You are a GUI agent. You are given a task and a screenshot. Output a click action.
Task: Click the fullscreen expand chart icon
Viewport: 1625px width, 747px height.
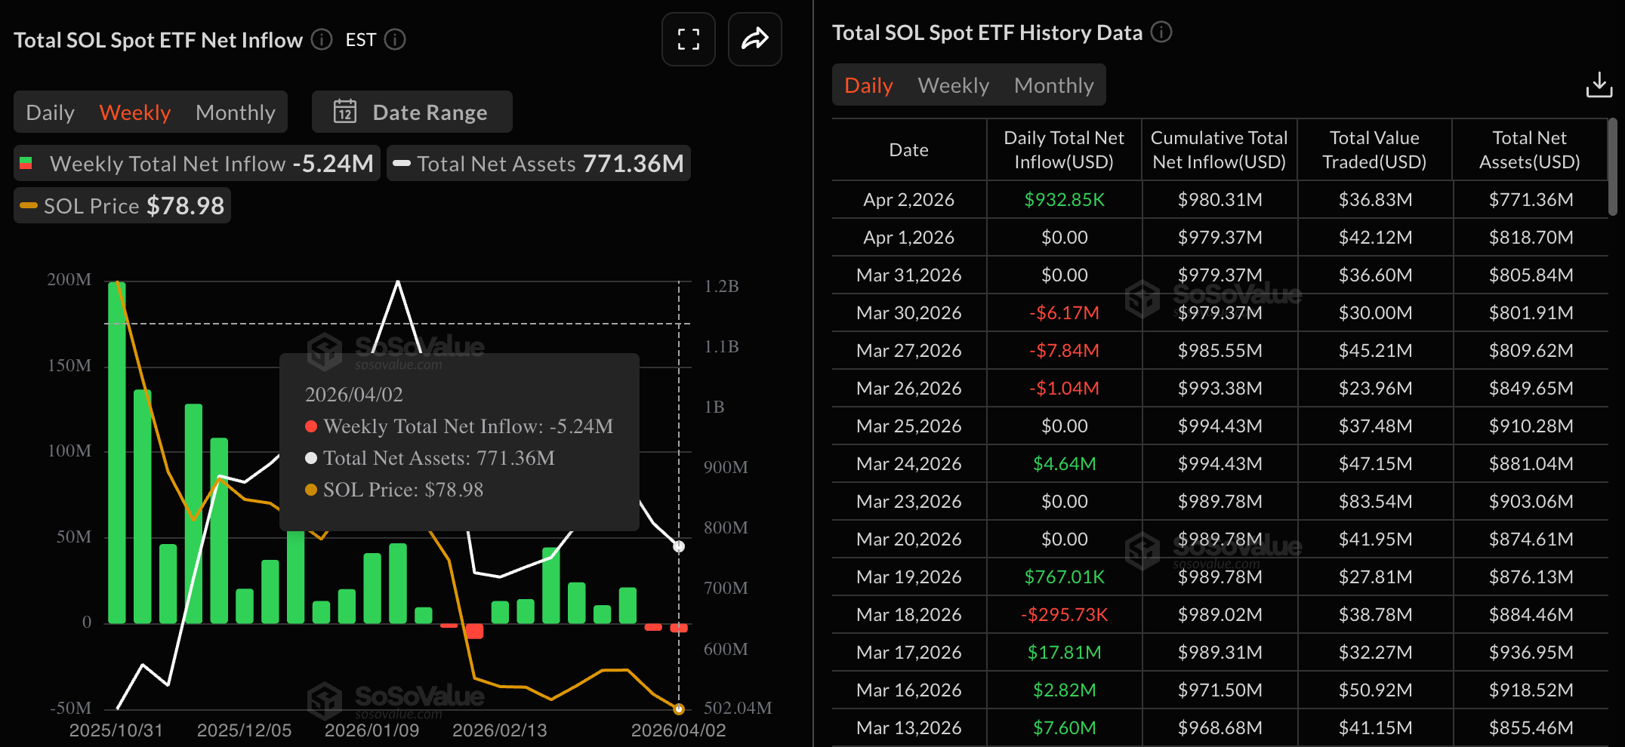(x=688, y=39)
